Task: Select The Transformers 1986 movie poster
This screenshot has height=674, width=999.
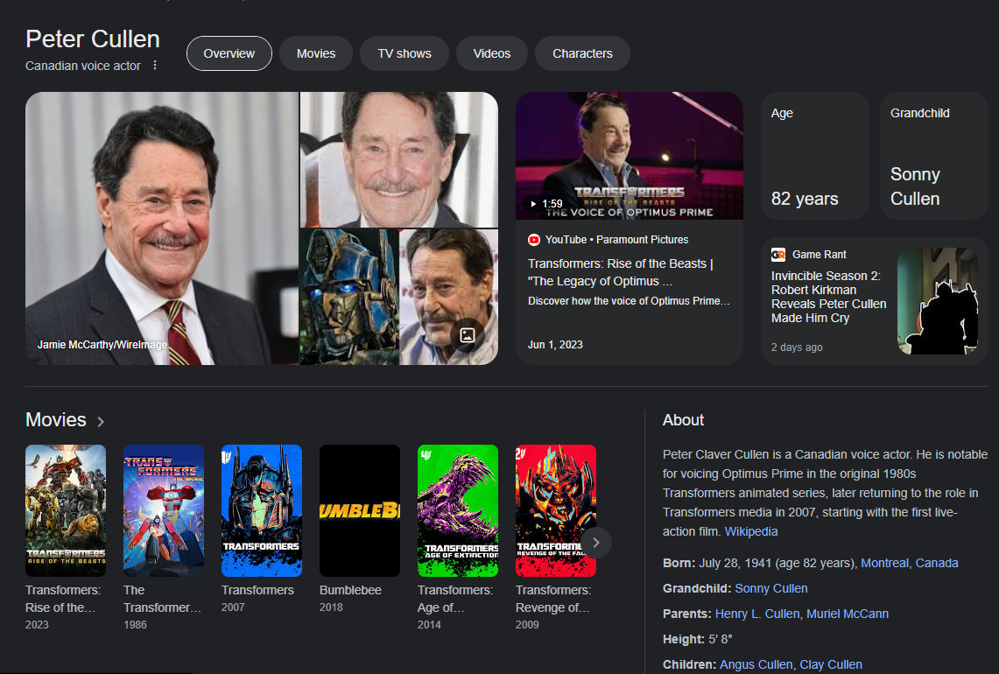Action: 164,511
